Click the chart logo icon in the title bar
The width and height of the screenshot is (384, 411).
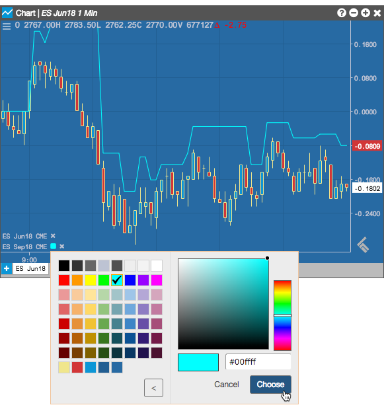[x=7, y=13]
